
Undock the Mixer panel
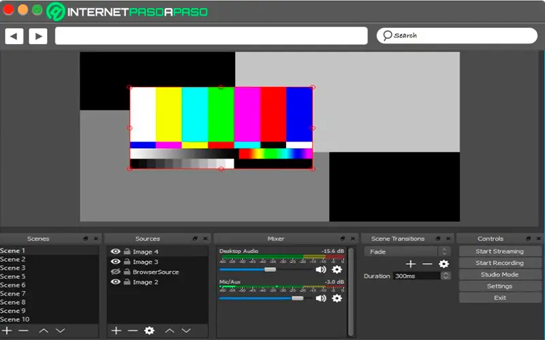(343, 239)
